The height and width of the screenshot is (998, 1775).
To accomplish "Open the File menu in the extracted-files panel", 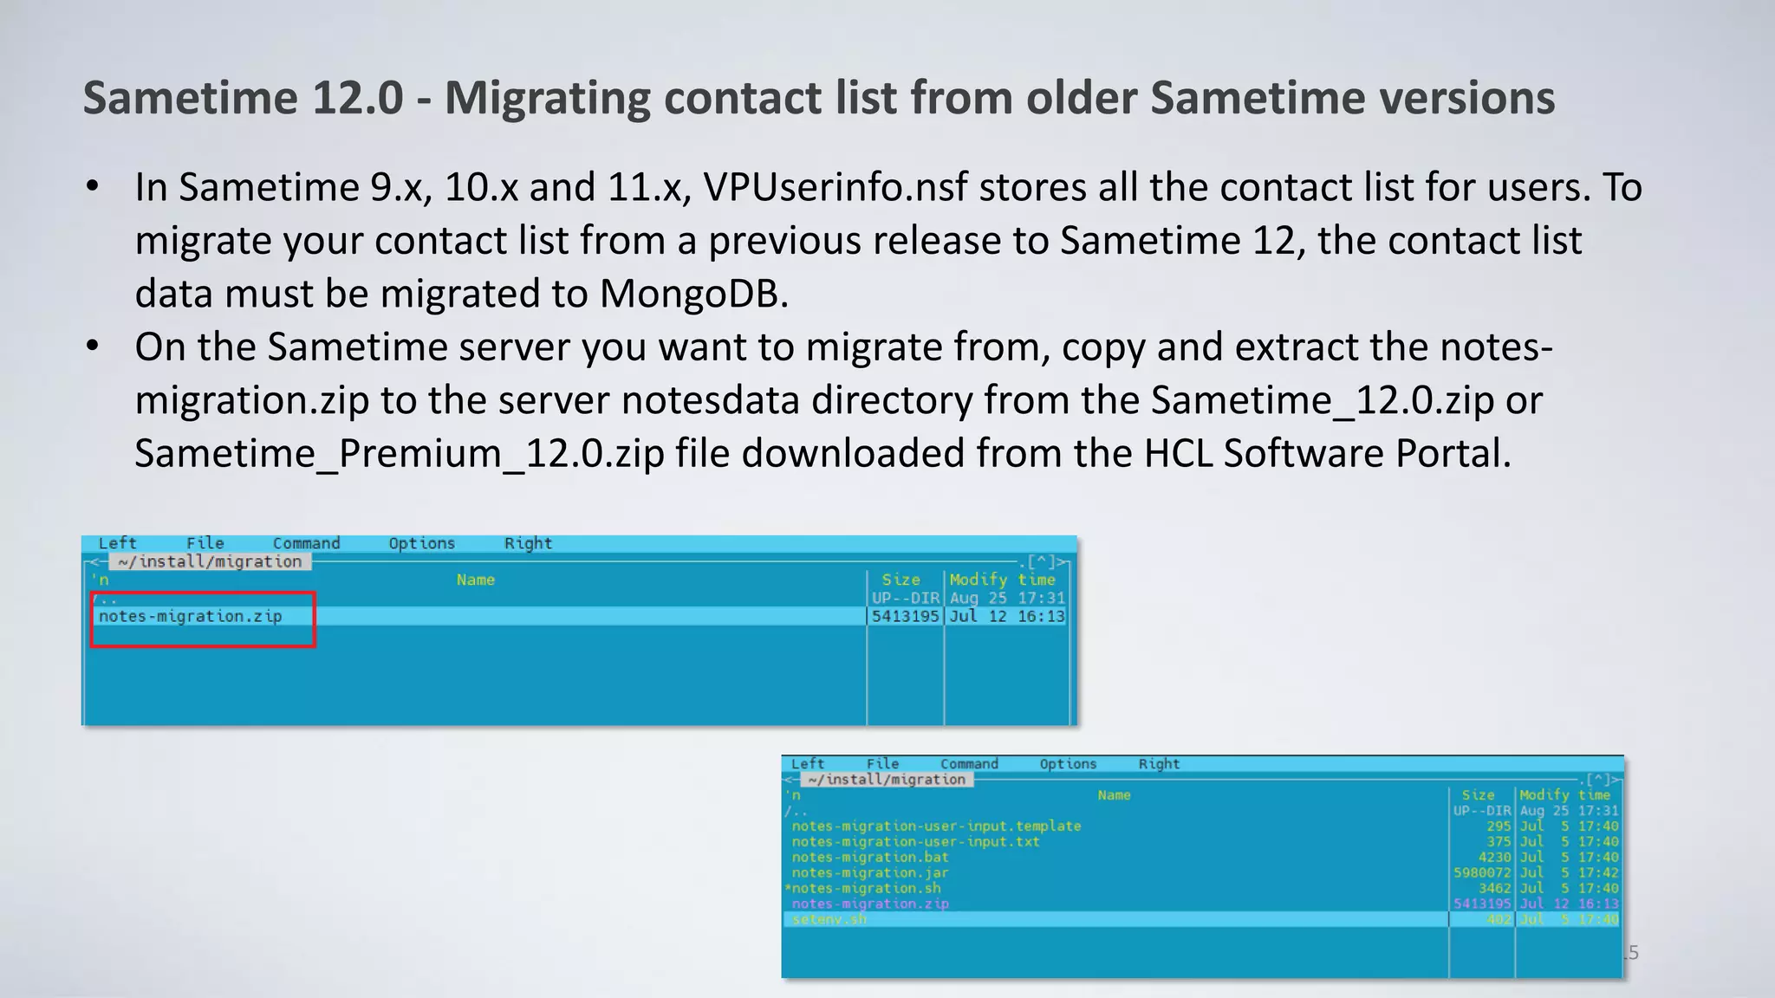I will pyautogui.click(x=883, y=763).
